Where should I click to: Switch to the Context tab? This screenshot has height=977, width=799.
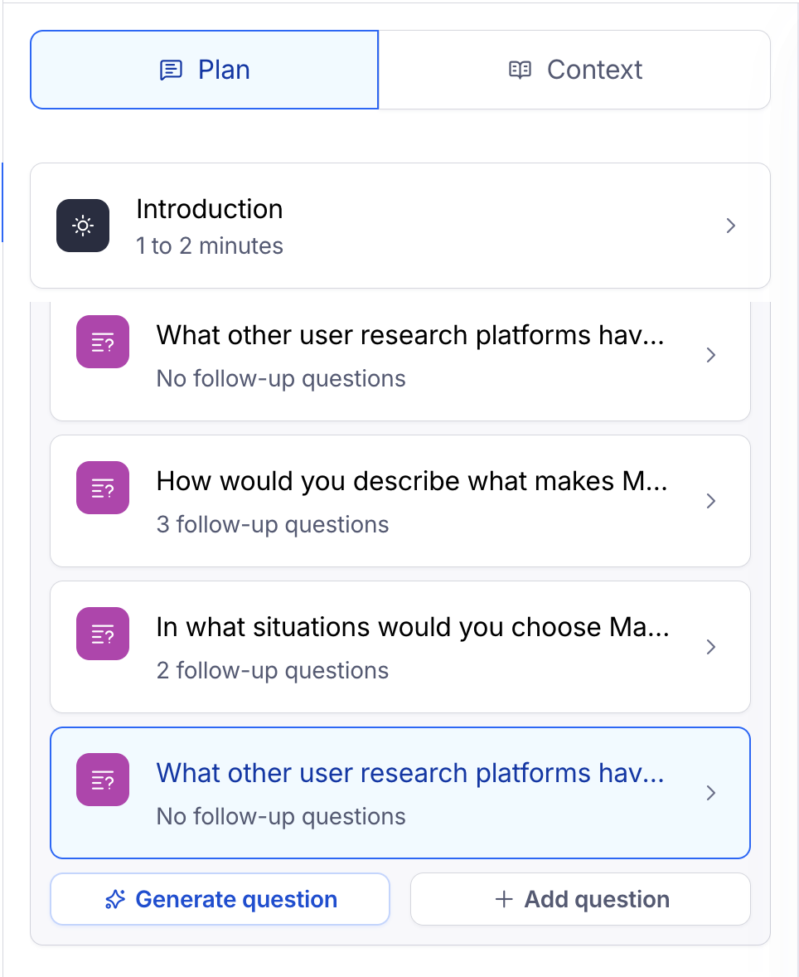575,70
